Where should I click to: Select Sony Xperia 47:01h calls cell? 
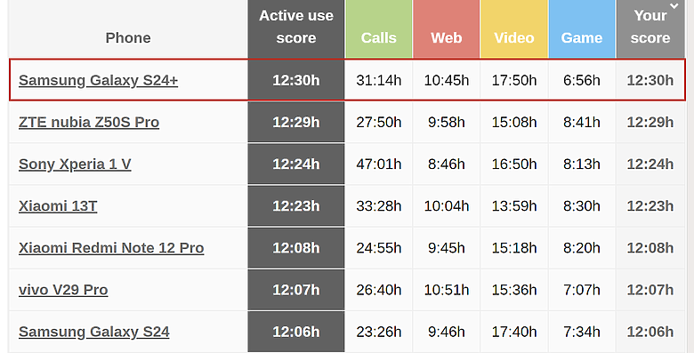pyautogui.click(x=379, y=164)
